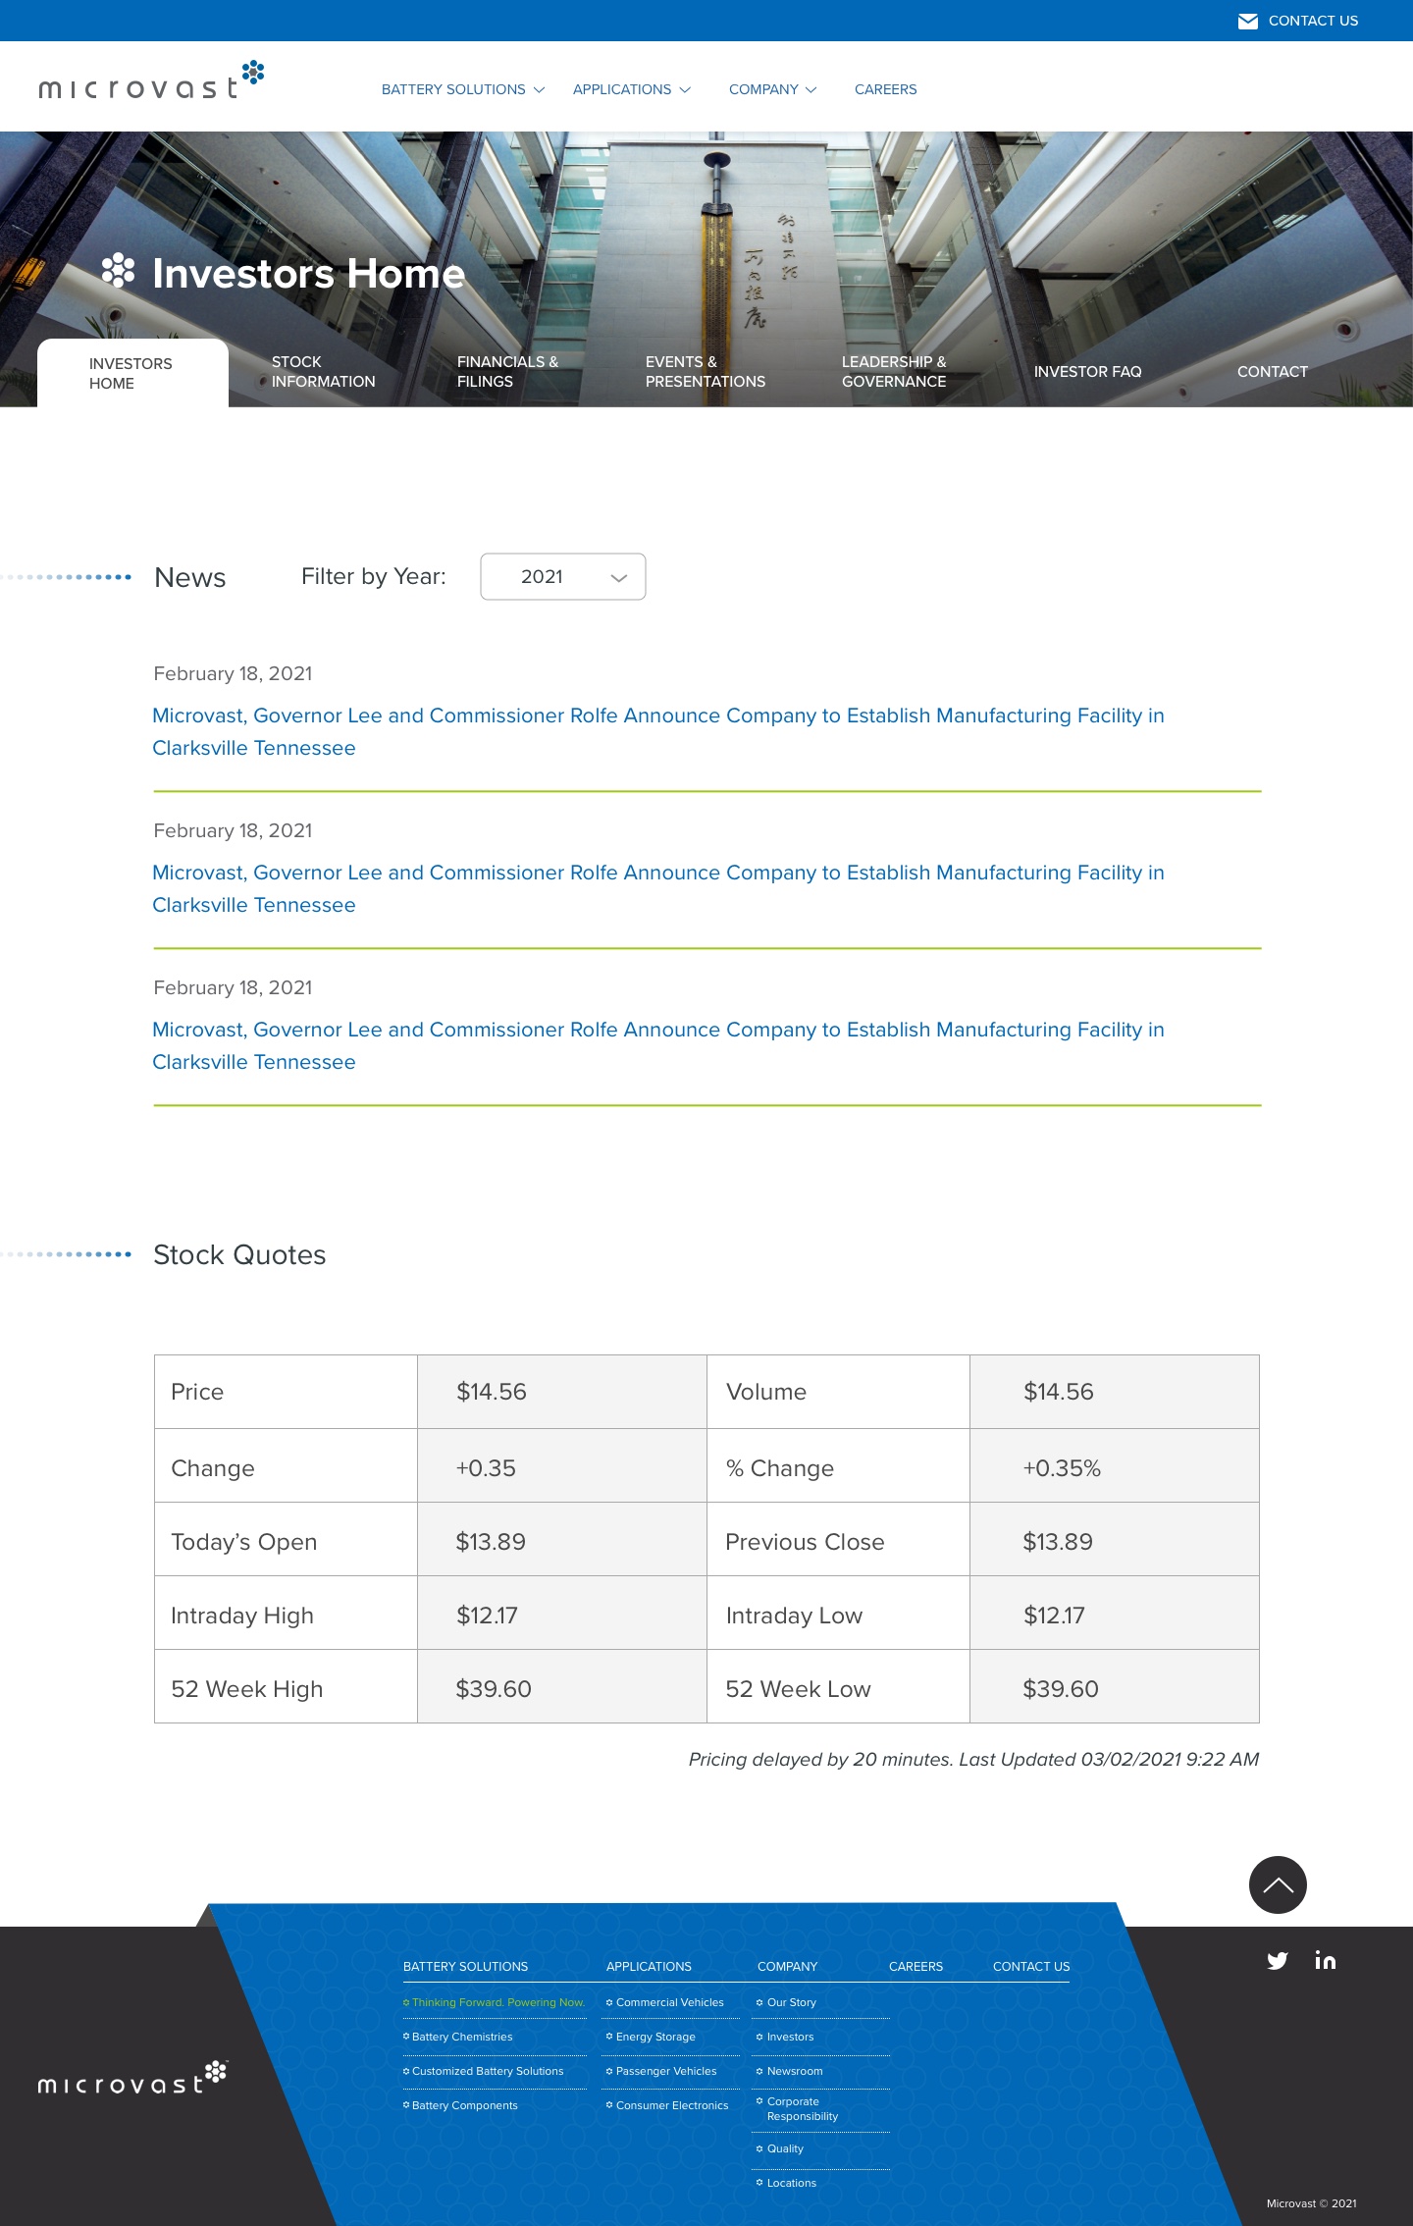This screenshot has height=2226, width=1413.
Task: Click the Microvast © 2021 copyright text
Action: click(x=1311, y=2203)
